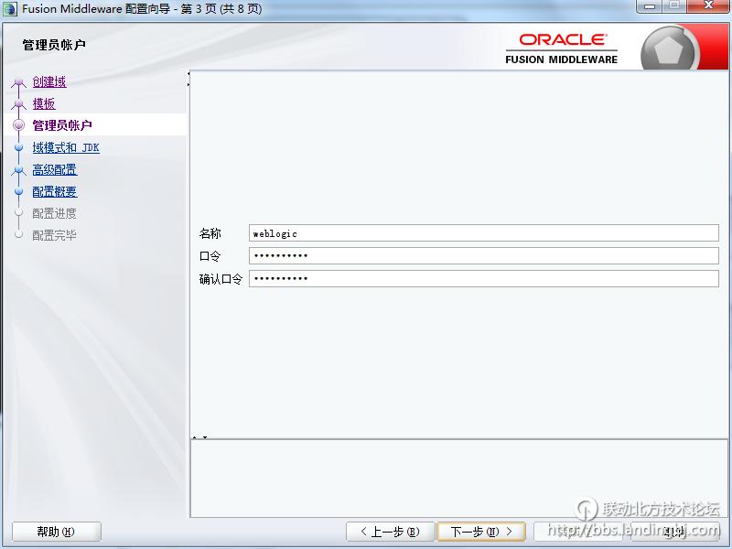This screenshot has height=549, width=732.
Task: Open the 模板 step link
Action: 44,104
